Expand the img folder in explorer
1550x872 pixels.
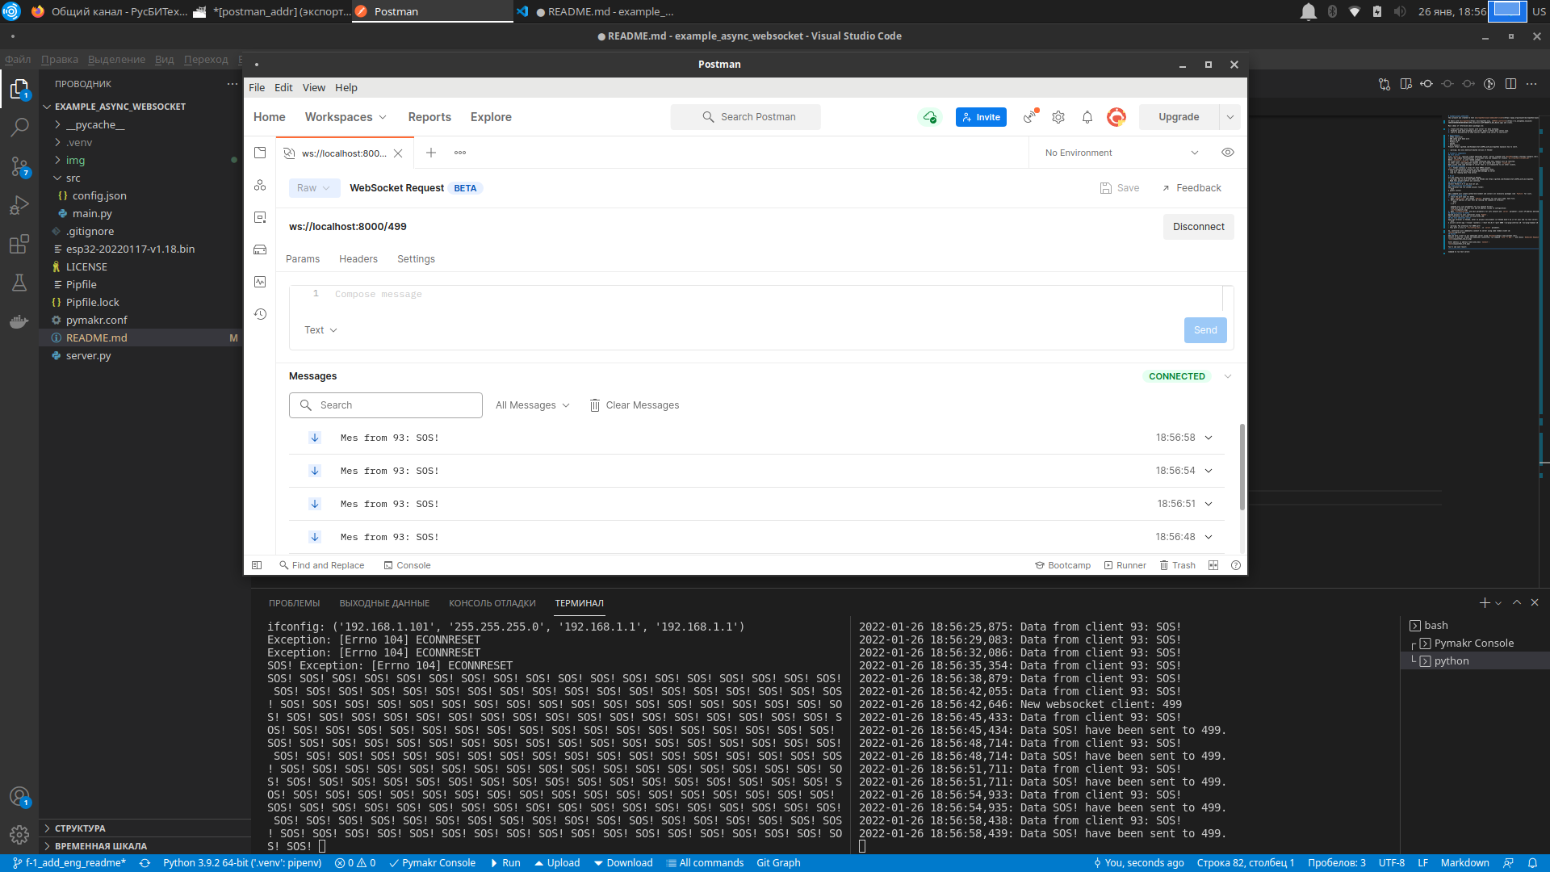point(75,160)
